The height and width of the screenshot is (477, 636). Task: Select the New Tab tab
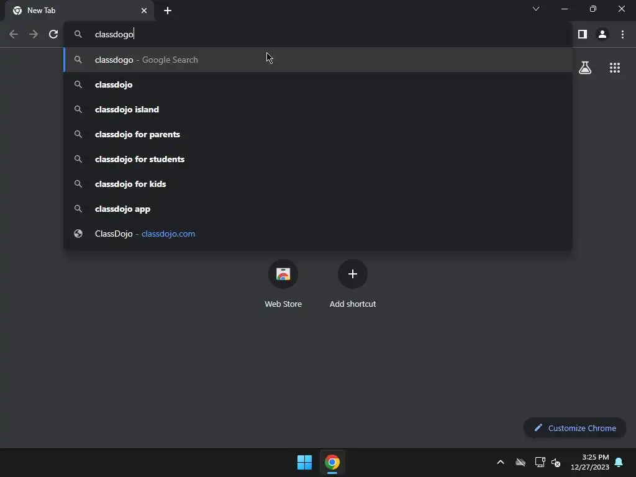point(79,11)
